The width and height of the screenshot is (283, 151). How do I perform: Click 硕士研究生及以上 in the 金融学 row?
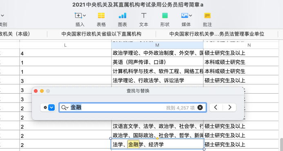click(225, 144)
